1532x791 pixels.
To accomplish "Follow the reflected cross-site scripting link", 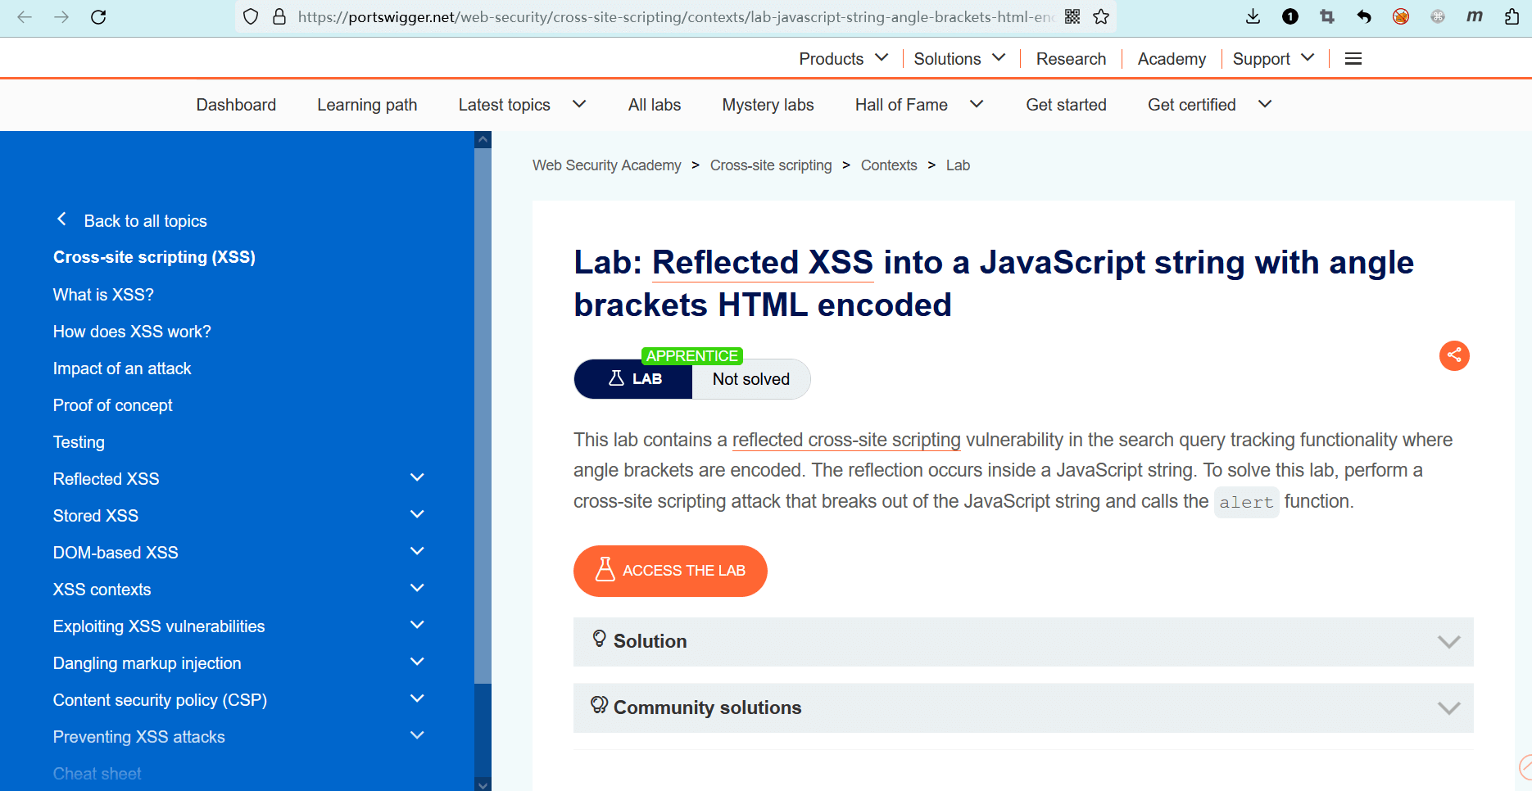I will click(x=845, y=440).
